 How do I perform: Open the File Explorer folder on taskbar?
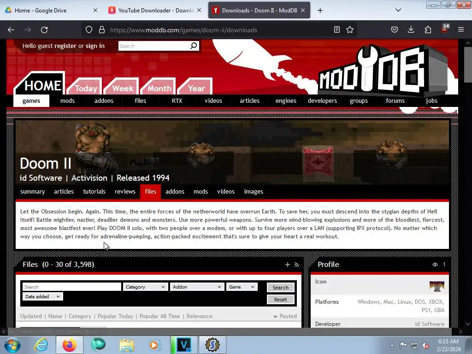point(127,345)
